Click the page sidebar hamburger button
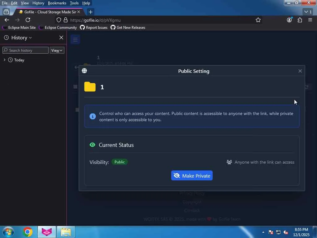 (x=76, y=39)
